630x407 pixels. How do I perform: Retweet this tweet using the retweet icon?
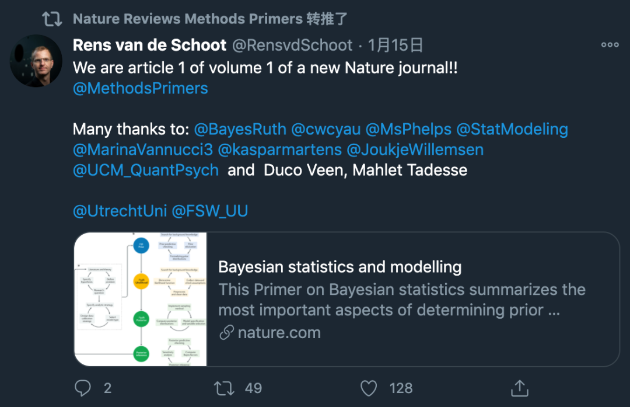click(x=224, y=388)
